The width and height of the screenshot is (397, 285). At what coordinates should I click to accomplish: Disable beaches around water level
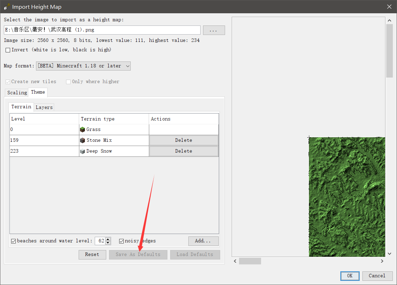pos(13,241)
